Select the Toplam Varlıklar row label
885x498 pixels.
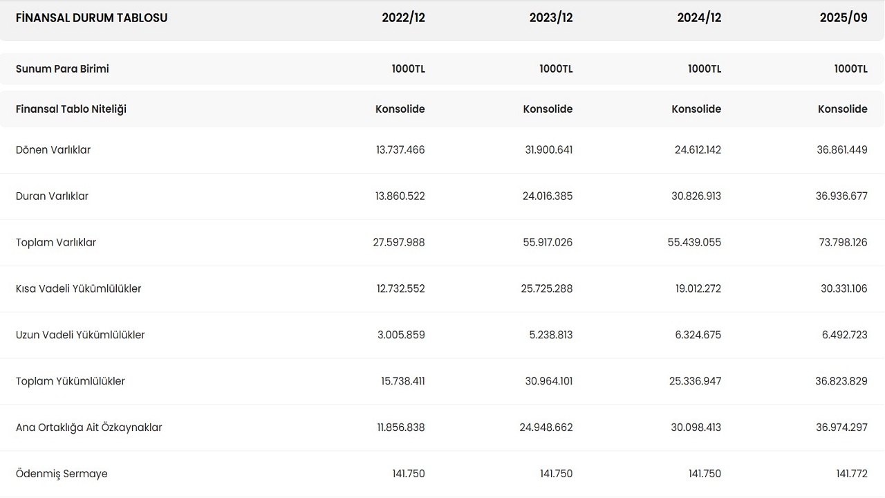[56, 243]
